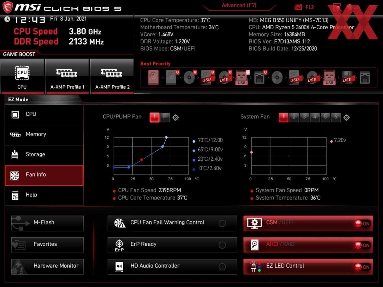Click the Fan Info fan icon
Image resolution: width=383 pixels, height=287 pixels.
tap(15, 176)
